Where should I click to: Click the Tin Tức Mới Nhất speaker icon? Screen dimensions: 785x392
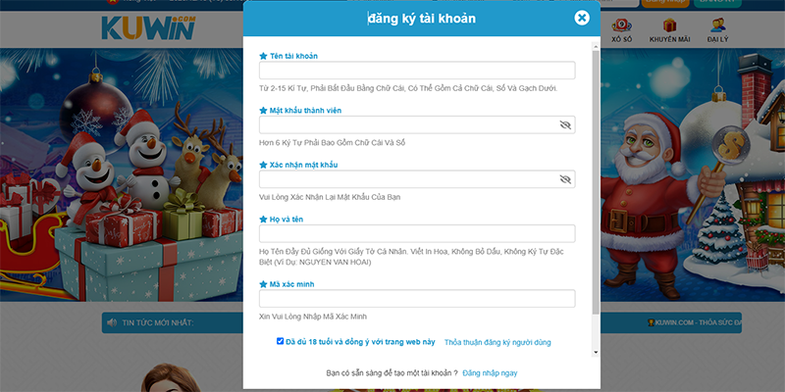coord(113,322)
